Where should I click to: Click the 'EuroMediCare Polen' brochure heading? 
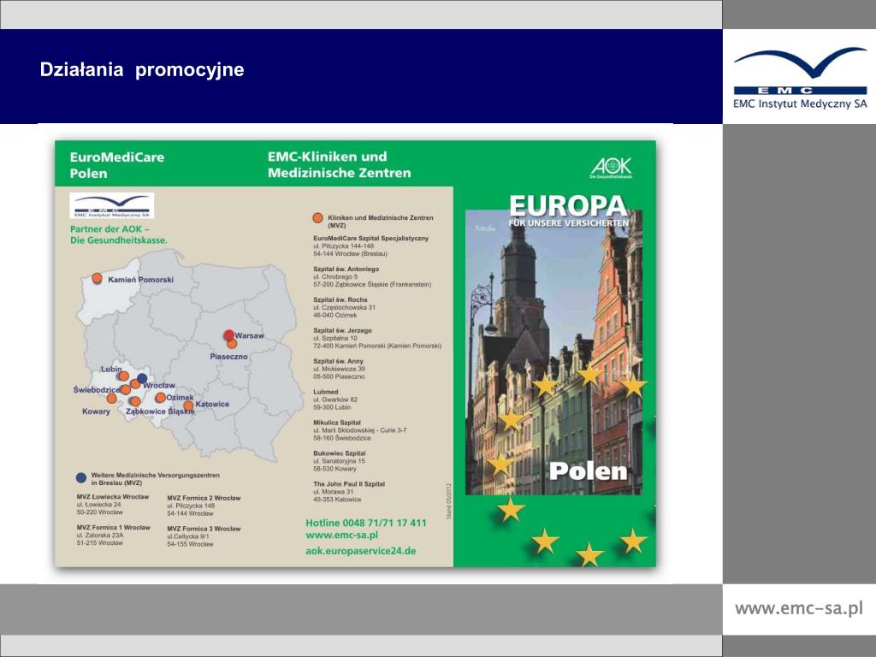point(116,165)
